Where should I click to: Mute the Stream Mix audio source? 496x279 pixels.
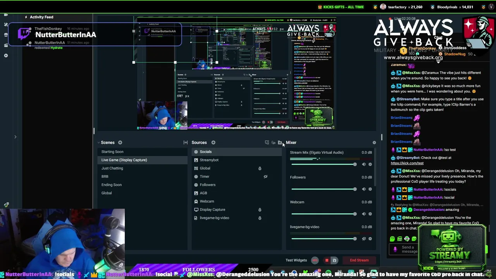pyautogui.click(x=363, y=164)
